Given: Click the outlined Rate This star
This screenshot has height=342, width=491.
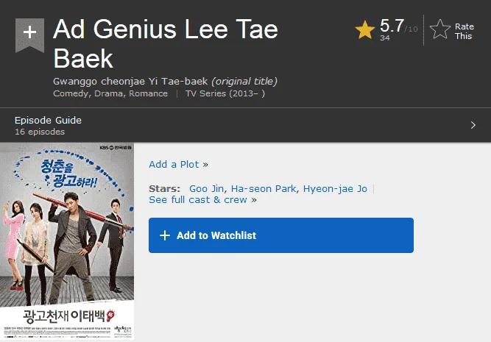Looking at the screenshot, I should (440, 29).
